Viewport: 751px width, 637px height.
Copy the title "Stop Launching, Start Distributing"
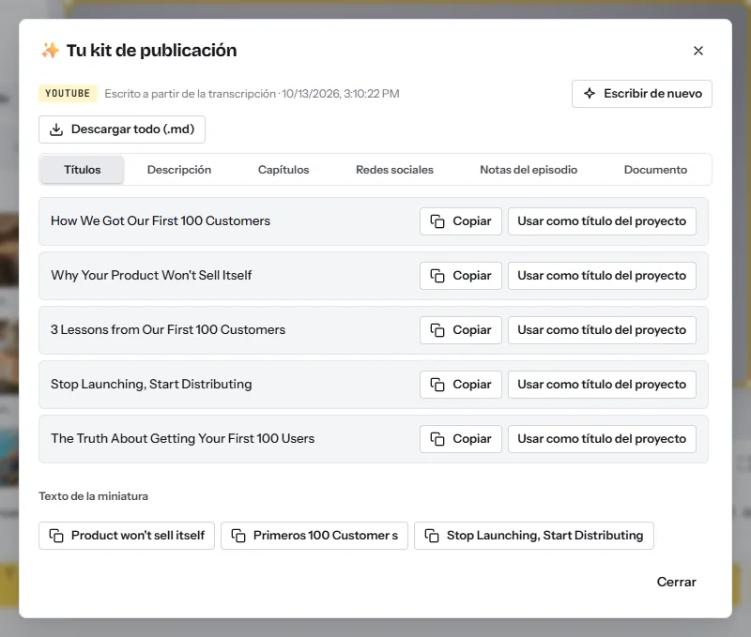(460, 385)
